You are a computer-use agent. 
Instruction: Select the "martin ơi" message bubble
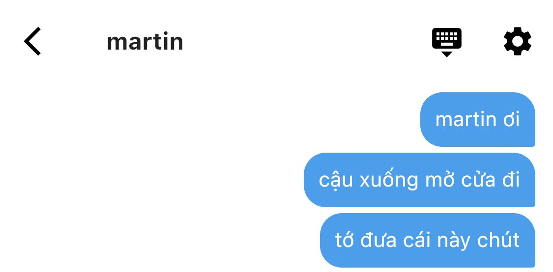tap(477, 119)
